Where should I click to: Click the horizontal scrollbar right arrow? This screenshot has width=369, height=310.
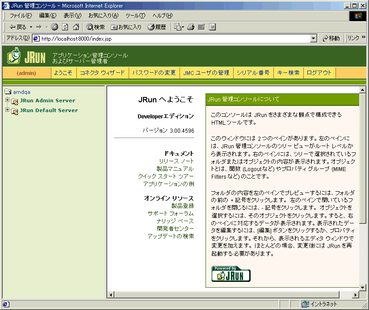[x=355, y=294]
